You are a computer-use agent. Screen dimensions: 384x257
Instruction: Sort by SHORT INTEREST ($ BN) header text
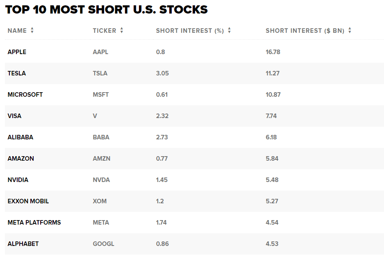305,31
